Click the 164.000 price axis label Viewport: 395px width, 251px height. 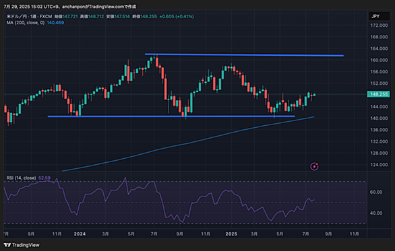point(379,48)
